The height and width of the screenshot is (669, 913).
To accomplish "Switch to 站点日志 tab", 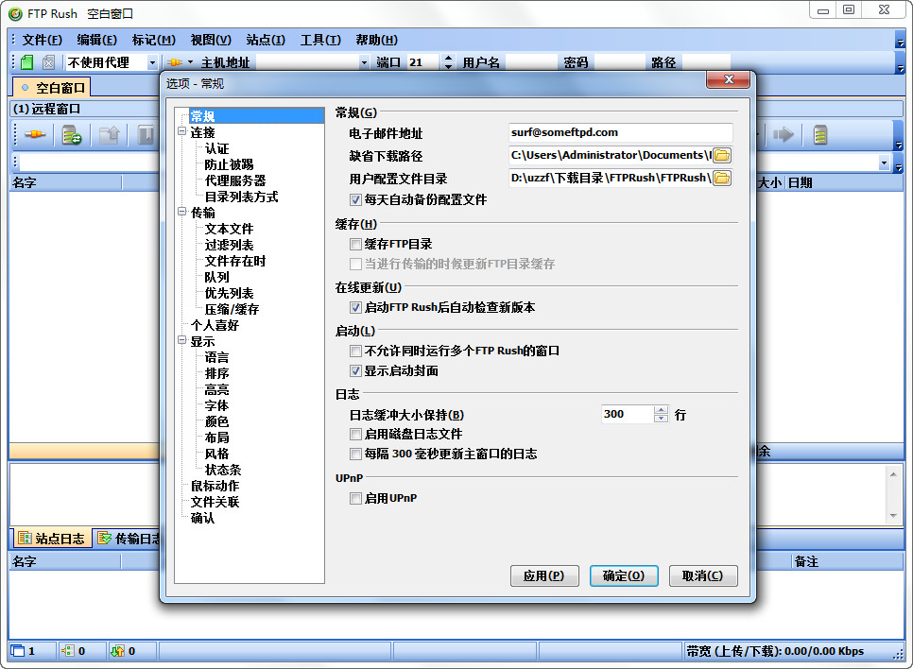I will (x=52, y=539).
